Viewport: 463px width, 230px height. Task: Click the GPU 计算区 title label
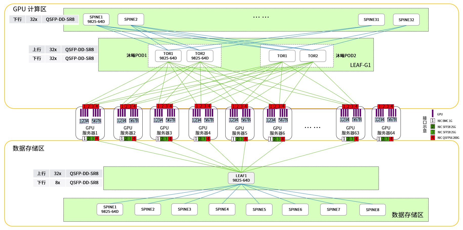tap(30, 9)
